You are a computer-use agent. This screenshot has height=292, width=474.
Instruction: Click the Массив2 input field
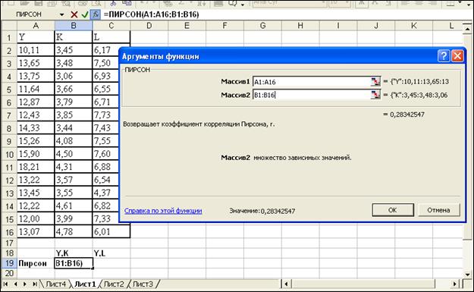click(x=312, y=95)
